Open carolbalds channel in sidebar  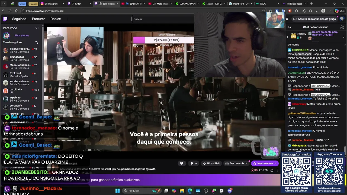(21, 91)
